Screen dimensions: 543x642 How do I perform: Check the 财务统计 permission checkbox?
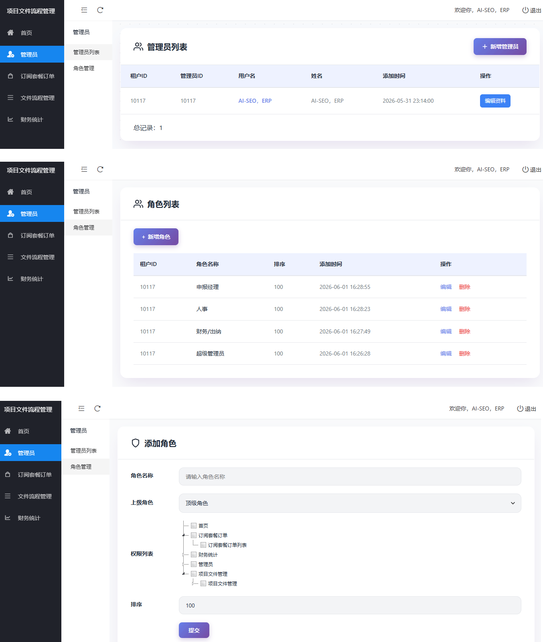(x=194, y=555)
